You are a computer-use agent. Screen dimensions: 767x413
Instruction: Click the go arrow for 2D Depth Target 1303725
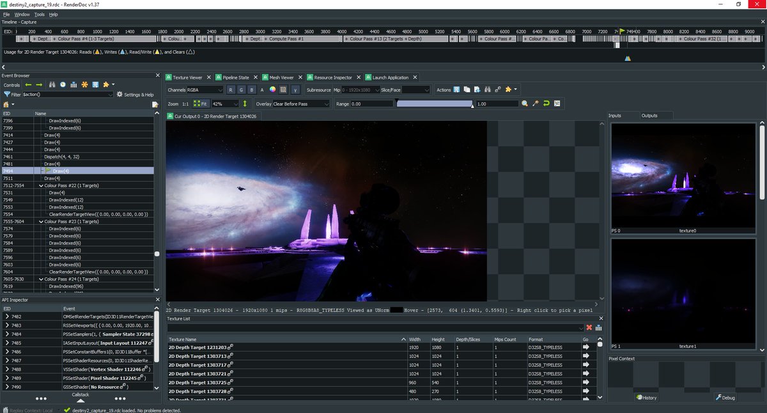click(x=586, y=382)
